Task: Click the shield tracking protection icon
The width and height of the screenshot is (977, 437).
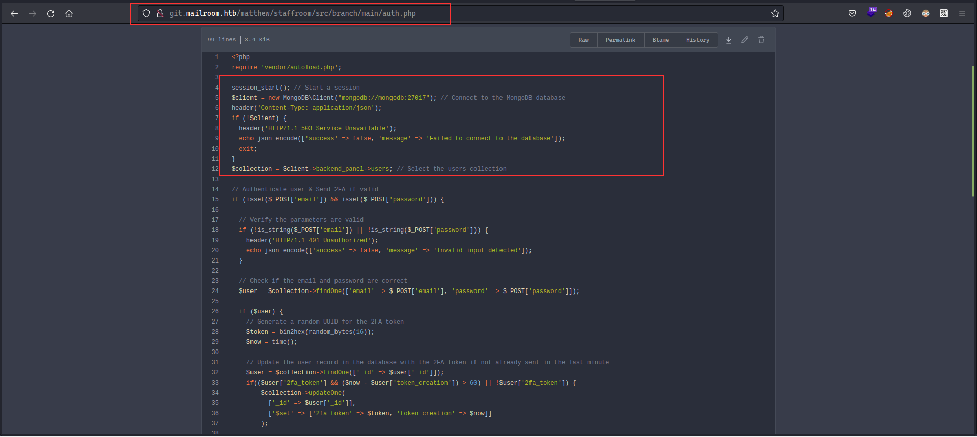Action: (x=146, y=13)
